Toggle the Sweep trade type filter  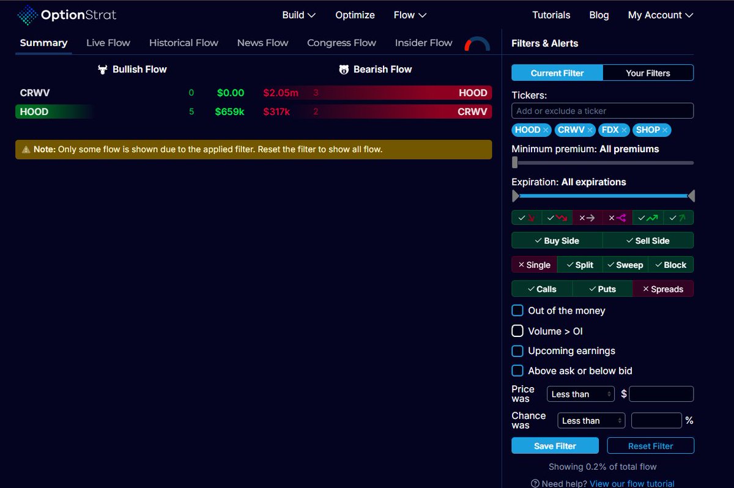(625, 265)
